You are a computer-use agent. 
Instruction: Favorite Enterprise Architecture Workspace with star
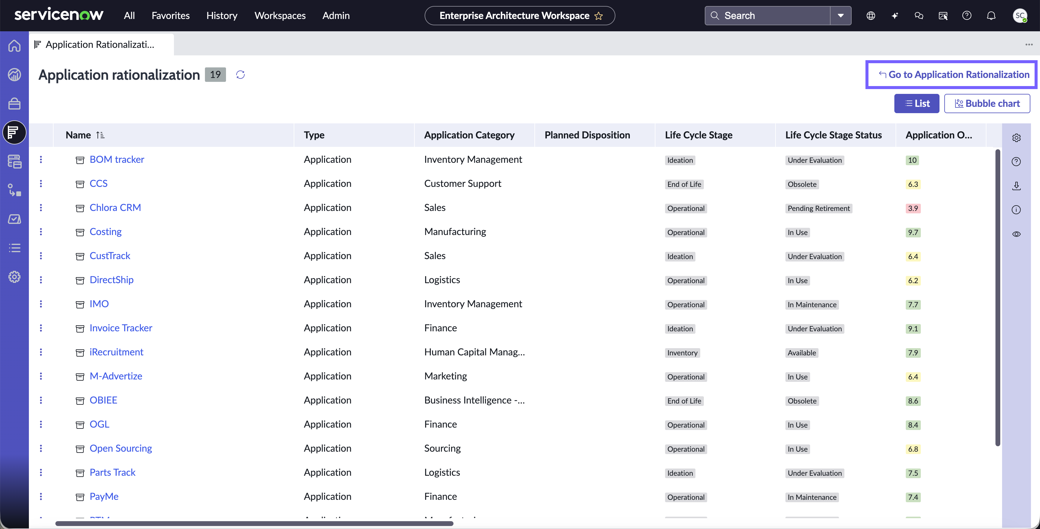coord(599,16)
